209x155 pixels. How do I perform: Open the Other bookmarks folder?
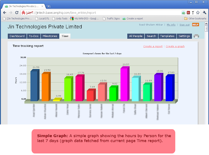point(195,19)
